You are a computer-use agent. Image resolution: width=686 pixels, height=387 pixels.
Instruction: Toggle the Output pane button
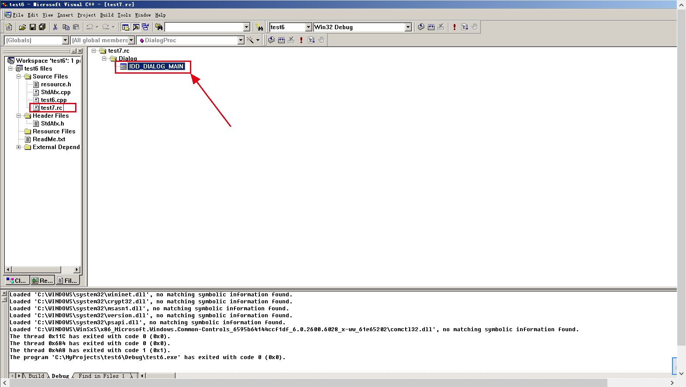click(136, 27)
